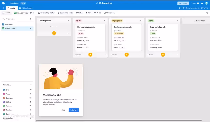Viewport: 210px width, 122px height.
Task: Add record to In progress stack
Action: pos(127,54)
